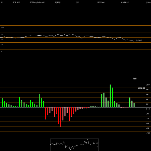
Task: Click the '(5,5' parameter text in header
Action: pyautogui.click(x=78, y=2)
